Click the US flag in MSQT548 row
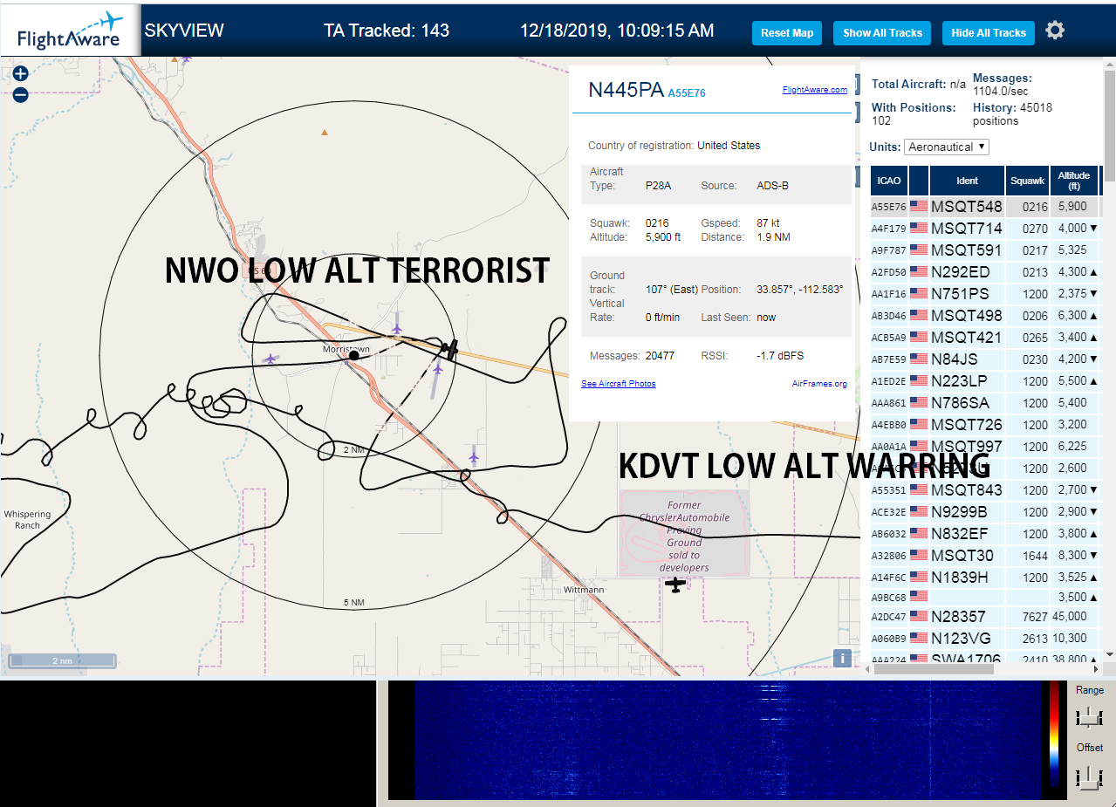The height and width of the screenshot is (807, 1116). tap(919, 207)
